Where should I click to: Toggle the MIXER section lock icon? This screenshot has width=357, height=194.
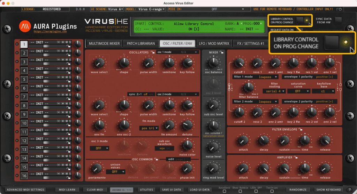[221, 52]
